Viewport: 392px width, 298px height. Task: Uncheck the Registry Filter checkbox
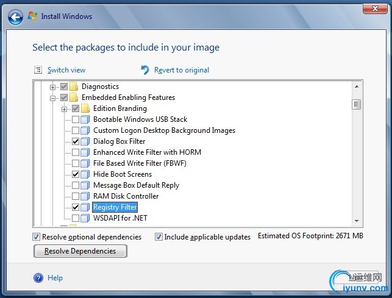pyautogui.click(x=76, y=207)
